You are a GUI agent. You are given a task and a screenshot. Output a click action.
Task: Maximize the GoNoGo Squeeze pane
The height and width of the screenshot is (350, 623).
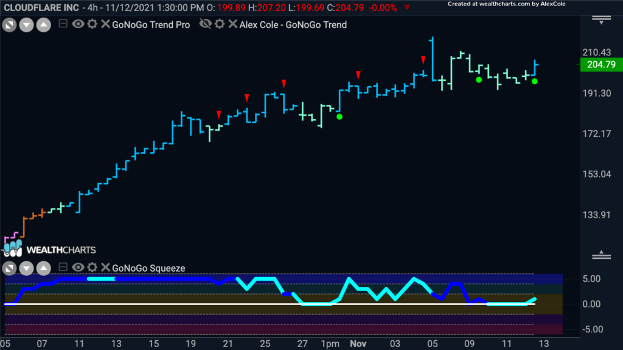9,268
